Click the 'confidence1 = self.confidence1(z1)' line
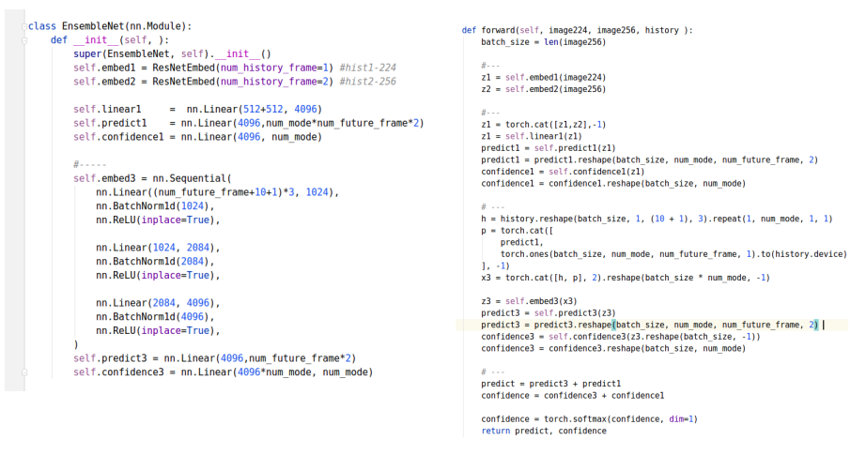This screenshot has height=470, width=866. [x=563, y=172]
